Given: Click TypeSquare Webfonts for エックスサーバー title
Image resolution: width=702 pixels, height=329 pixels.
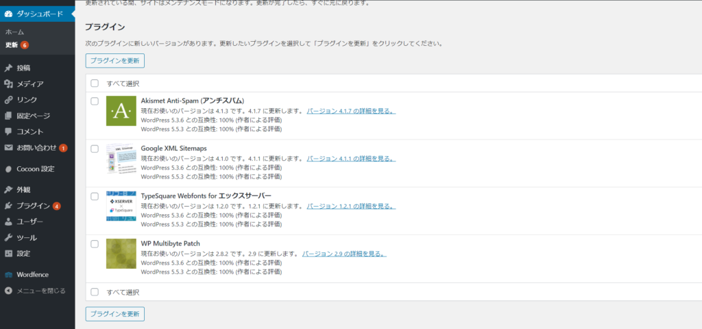Looking at the screenshot, I should 206,196.
